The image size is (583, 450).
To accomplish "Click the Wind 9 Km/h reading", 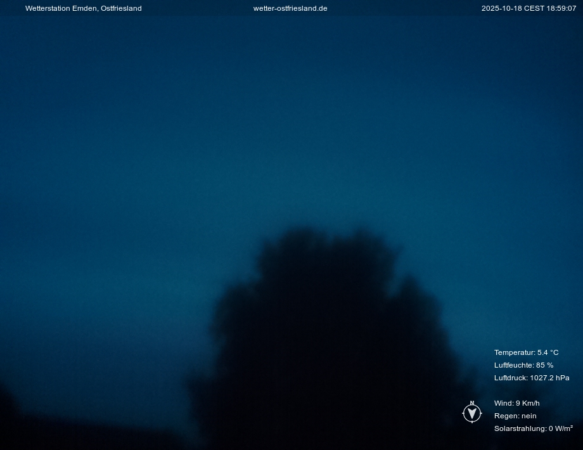I will (x=516, y=403).
